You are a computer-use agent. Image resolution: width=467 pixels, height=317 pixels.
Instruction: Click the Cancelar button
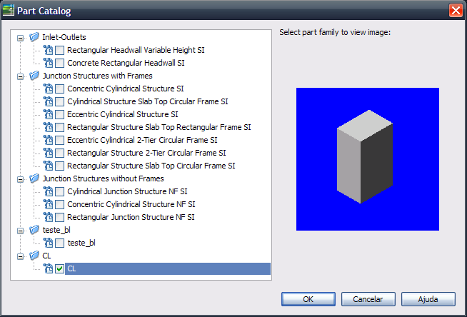point(368,299)
